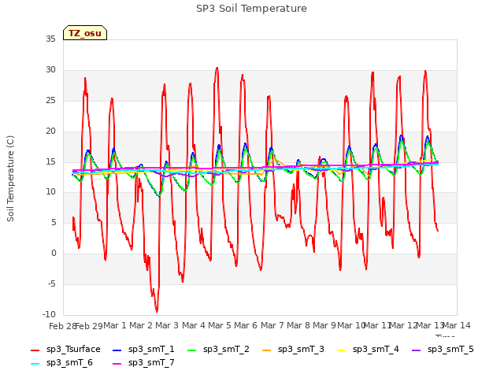
Task: Click the Mar 1 x-axis label
Action: (115, 325)
